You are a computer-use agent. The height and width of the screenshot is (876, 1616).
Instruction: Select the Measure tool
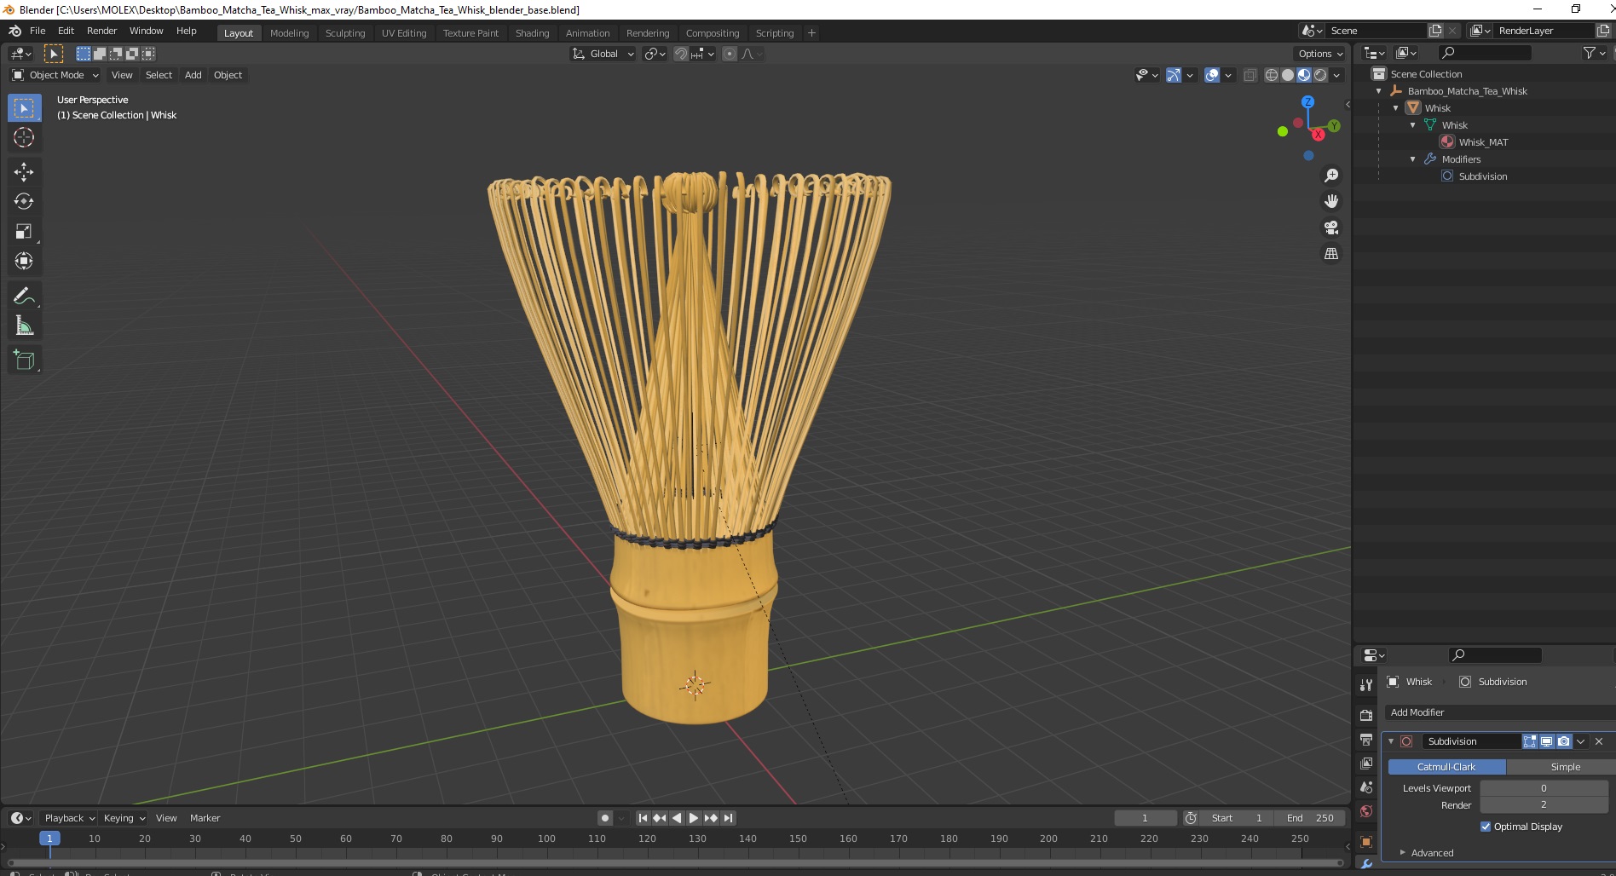(24, 326)
